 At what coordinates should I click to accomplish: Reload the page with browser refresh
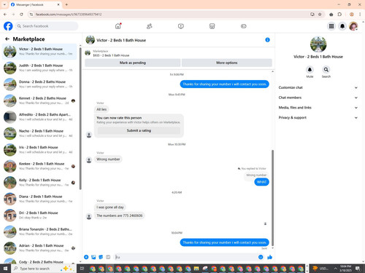(x=21, y=15)
